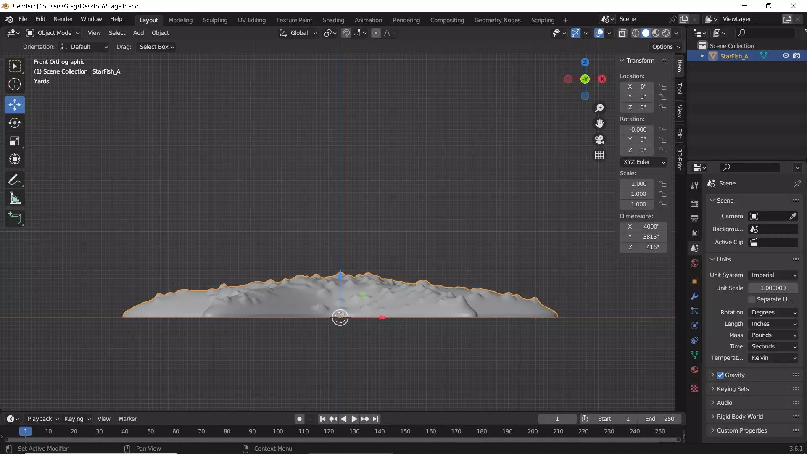Open the Unit System Imperial dropdown

[x=773, y=275]
